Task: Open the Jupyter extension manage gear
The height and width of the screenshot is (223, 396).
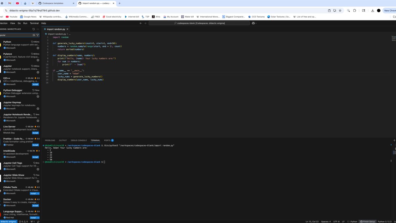Action: (x=38, y=72)
